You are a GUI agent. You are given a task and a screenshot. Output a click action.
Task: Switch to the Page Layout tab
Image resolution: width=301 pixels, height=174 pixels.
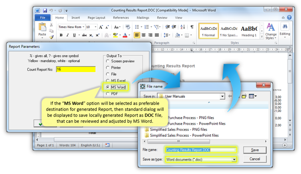(96, 18)
